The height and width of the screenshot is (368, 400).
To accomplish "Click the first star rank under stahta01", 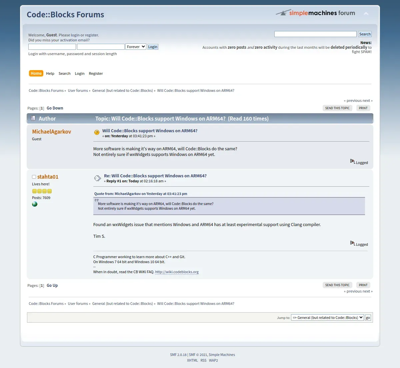I will coord(34,191).
